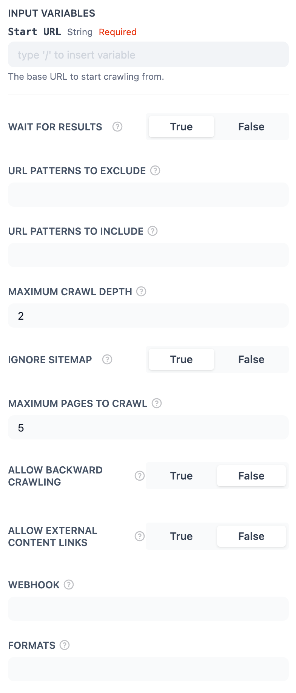The width and height of the screenshot is (296, 693).
Task: Open help icon for Allow Backward Crawling
Action: pyautogui.click(x=140, y=476)
